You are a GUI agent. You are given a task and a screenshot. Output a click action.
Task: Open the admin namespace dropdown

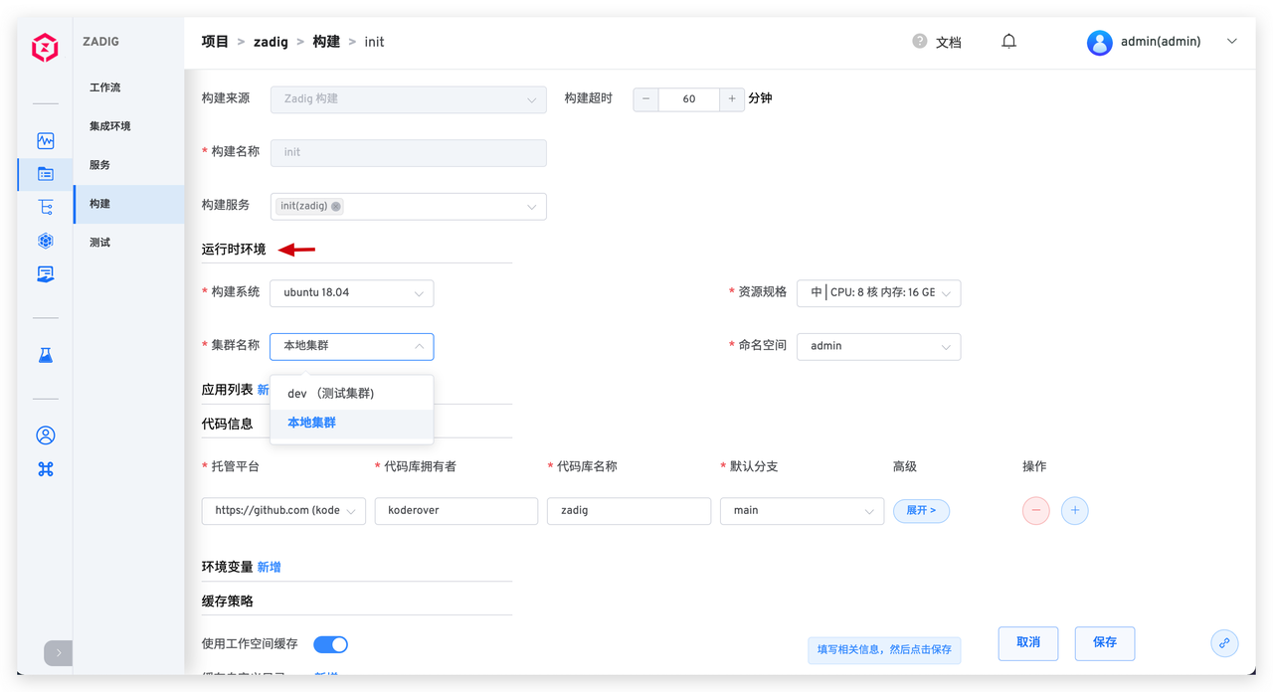coord(879,346)
